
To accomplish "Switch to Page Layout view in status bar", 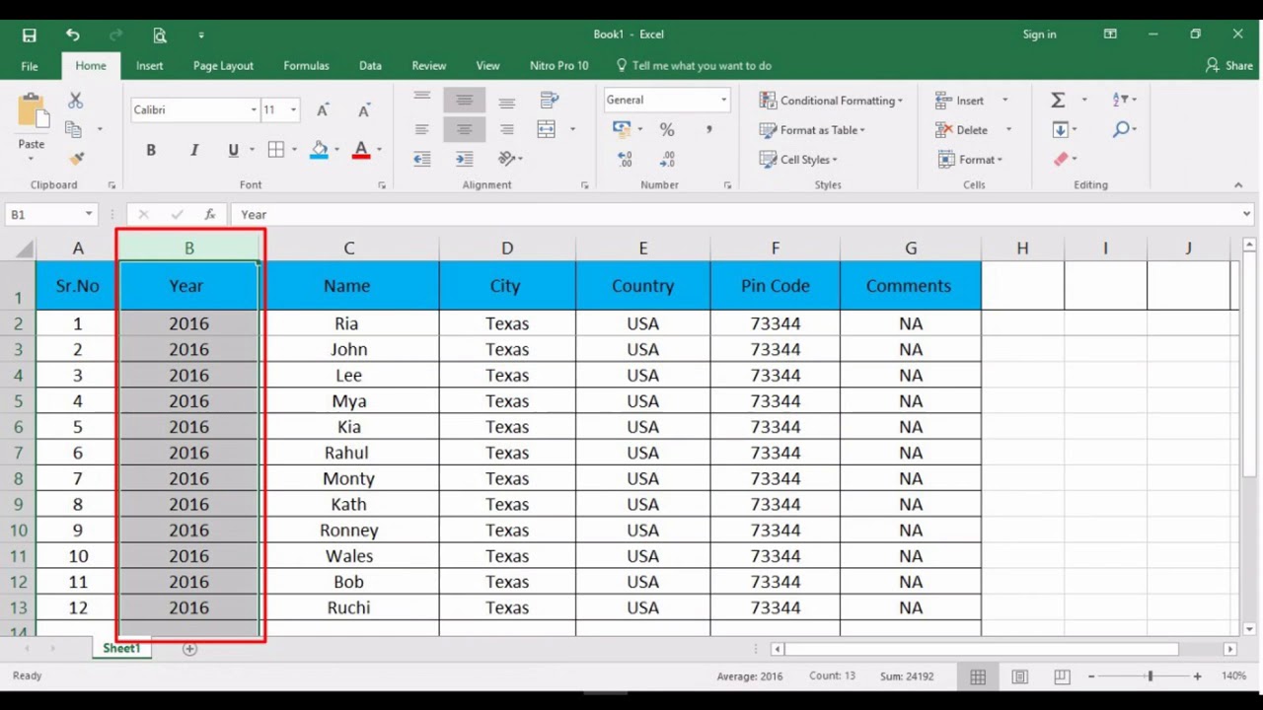I will pos(1019,676).
